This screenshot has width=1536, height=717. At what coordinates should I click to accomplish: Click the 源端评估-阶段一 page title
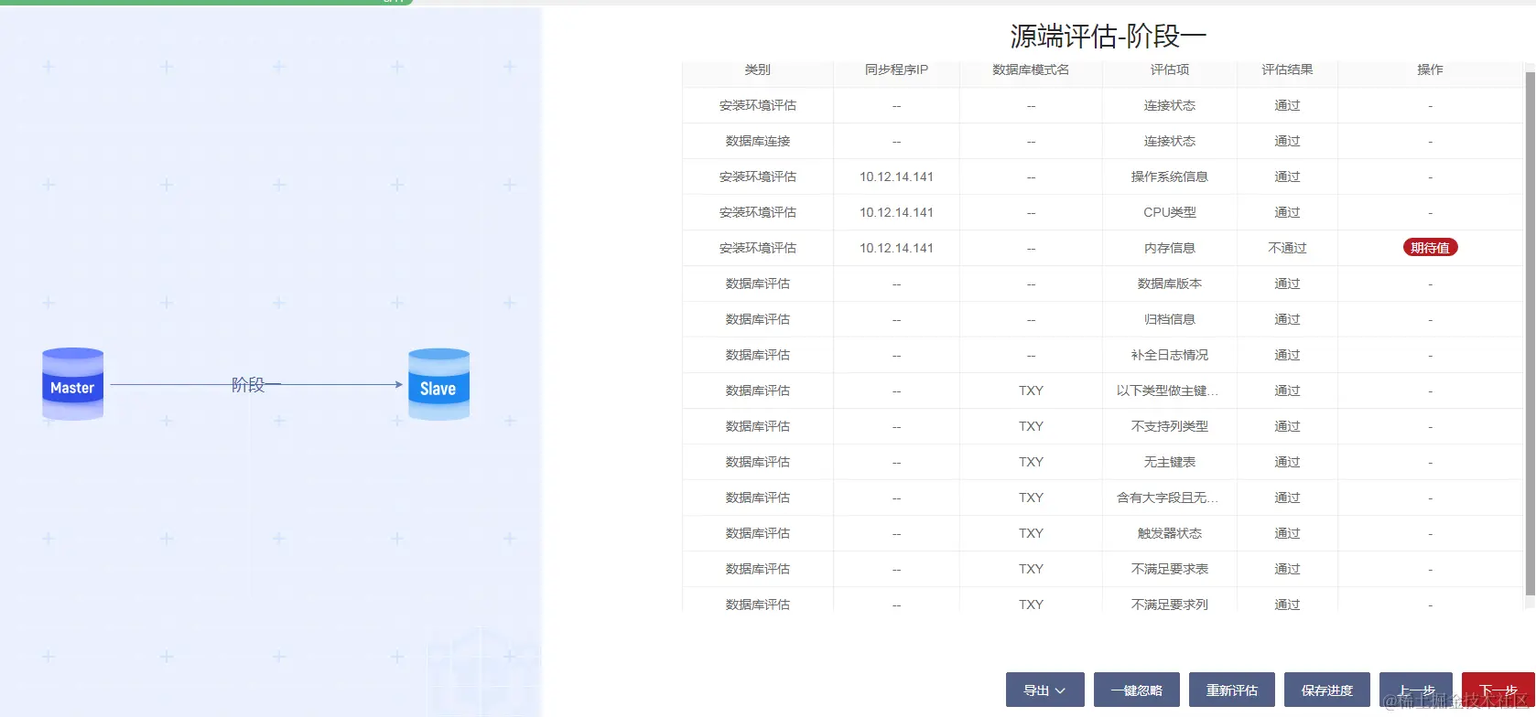point(1108,37)
